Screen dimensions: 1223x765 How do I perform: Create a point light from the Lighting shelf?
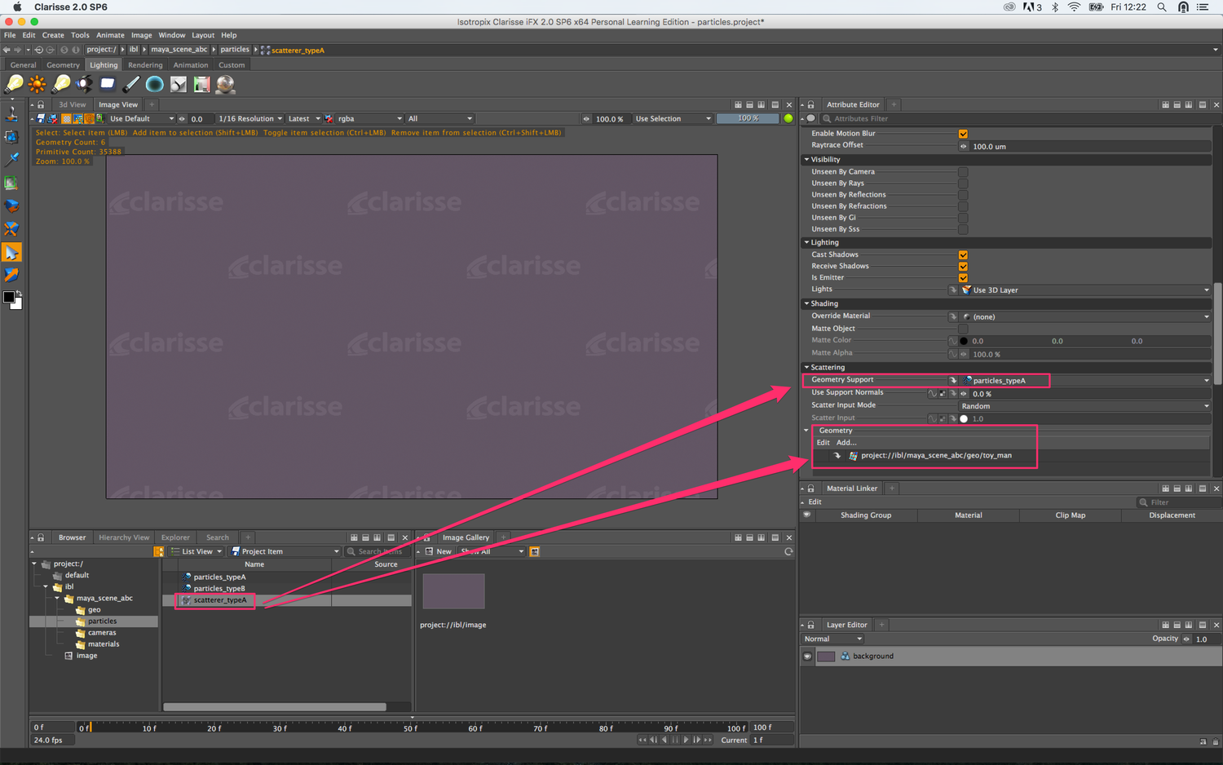click(x=14, y=84)
